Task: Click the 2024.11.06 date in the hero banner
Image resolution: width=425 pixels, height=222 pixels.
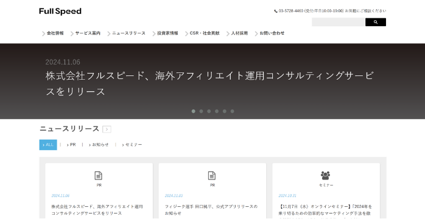Action: pyautogui.click(x=63, y=62)
